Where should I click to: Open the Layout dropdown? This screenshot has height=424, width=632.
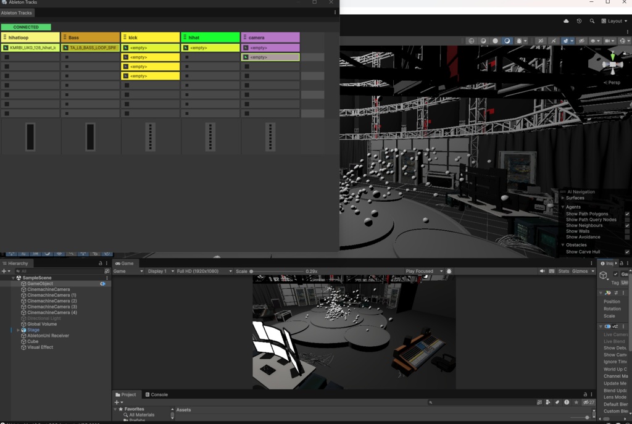[614, 21]
